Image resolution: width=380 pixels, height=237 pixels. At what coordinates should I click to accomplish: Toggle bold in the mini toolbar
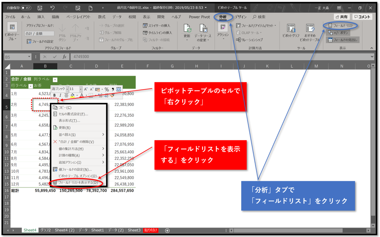pos(54,95)
